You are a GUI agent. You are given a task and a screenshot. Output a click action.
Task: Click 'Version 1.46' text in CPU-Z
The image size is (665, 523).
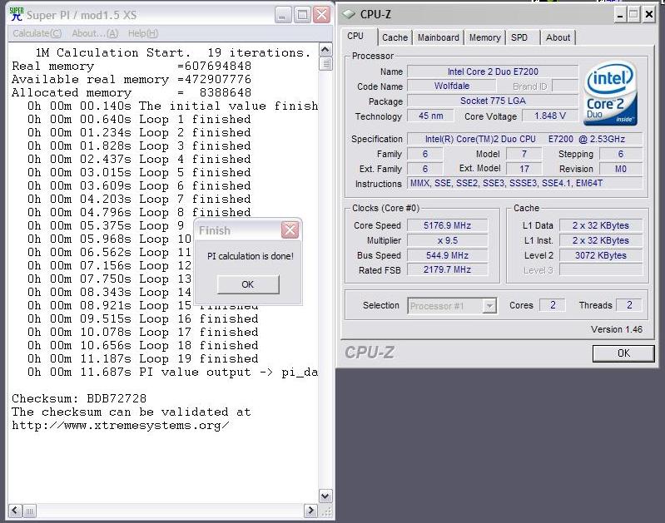tap(617, 329)
